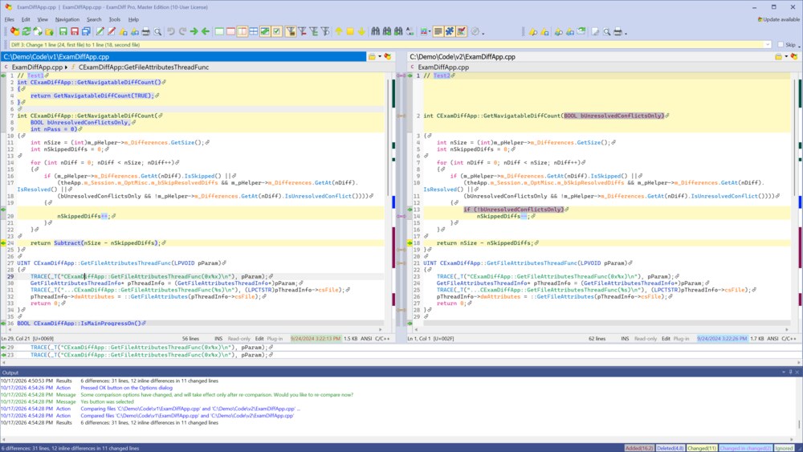Click the second binoculars Find Next icon

point(387,32)
